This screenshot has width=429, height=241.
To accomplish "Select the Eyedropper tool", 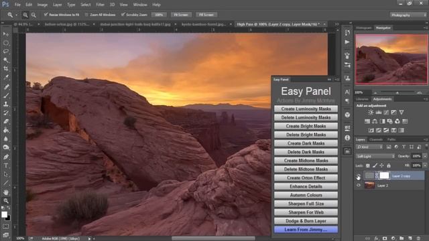I will [6, 78].
